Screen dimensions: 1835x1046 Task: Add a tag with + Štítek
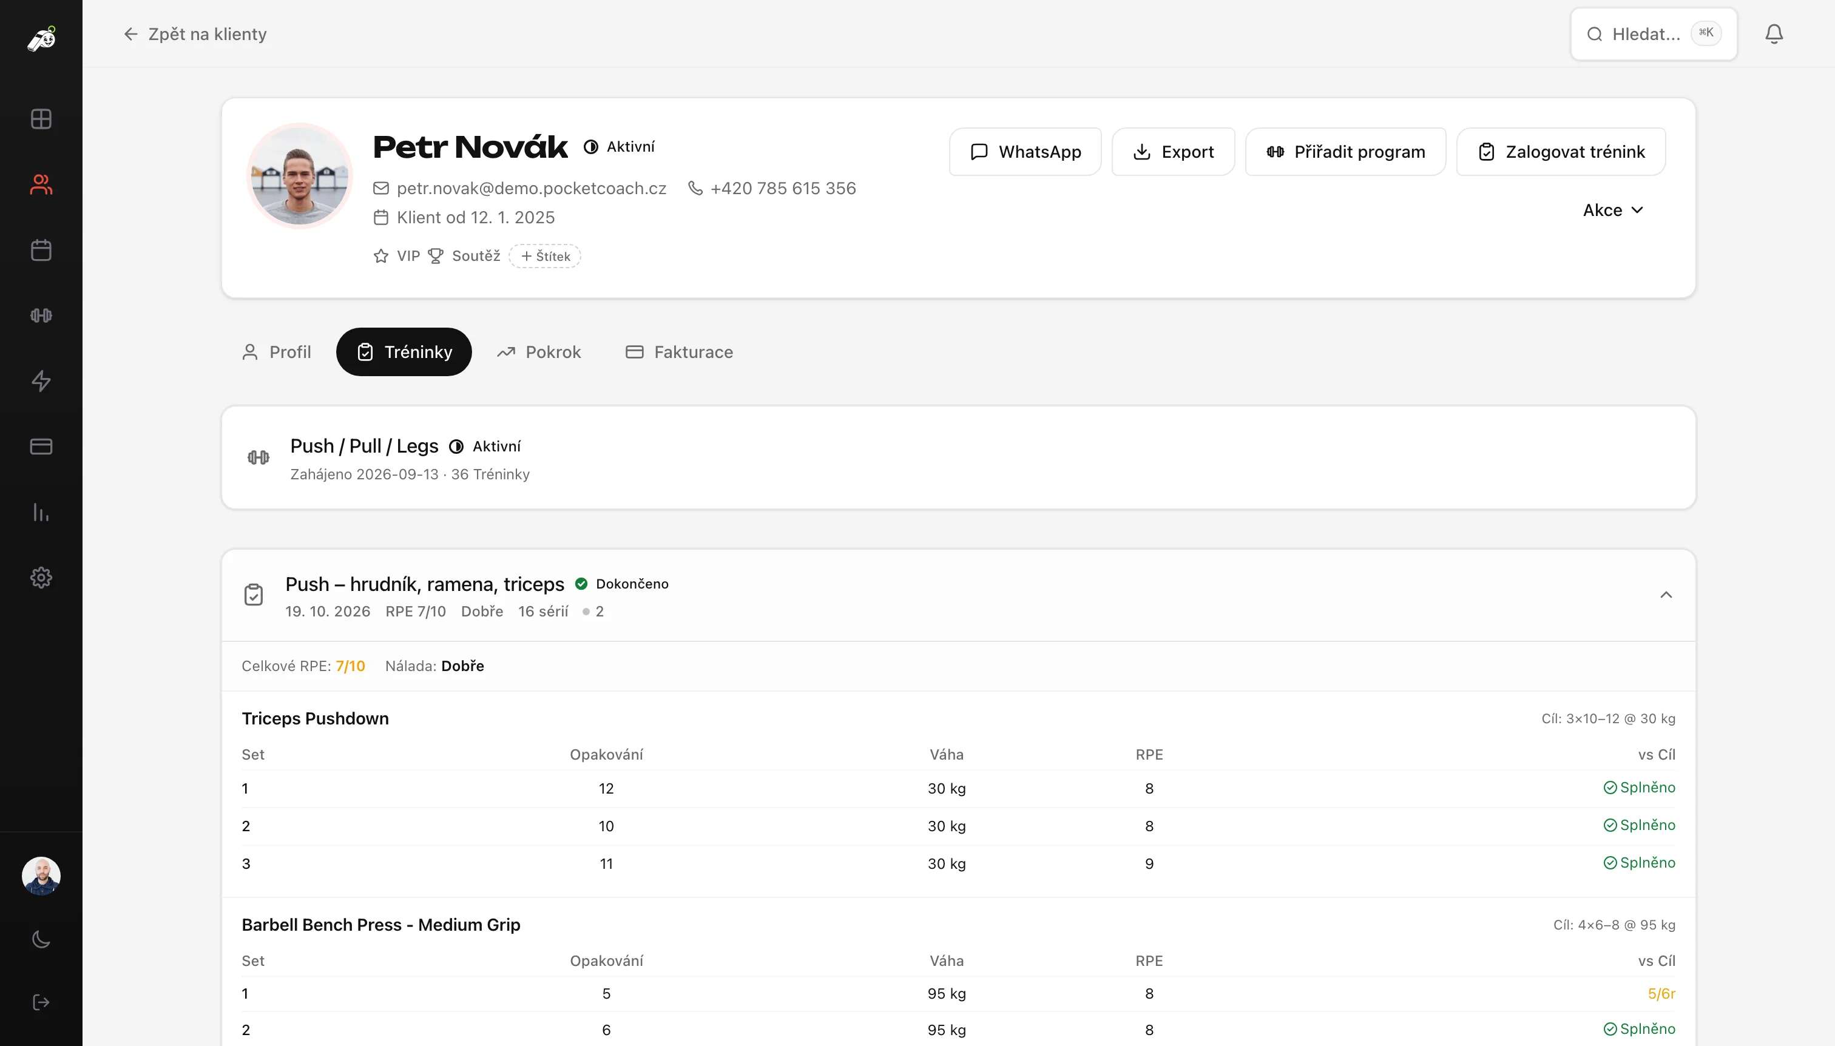546,257
